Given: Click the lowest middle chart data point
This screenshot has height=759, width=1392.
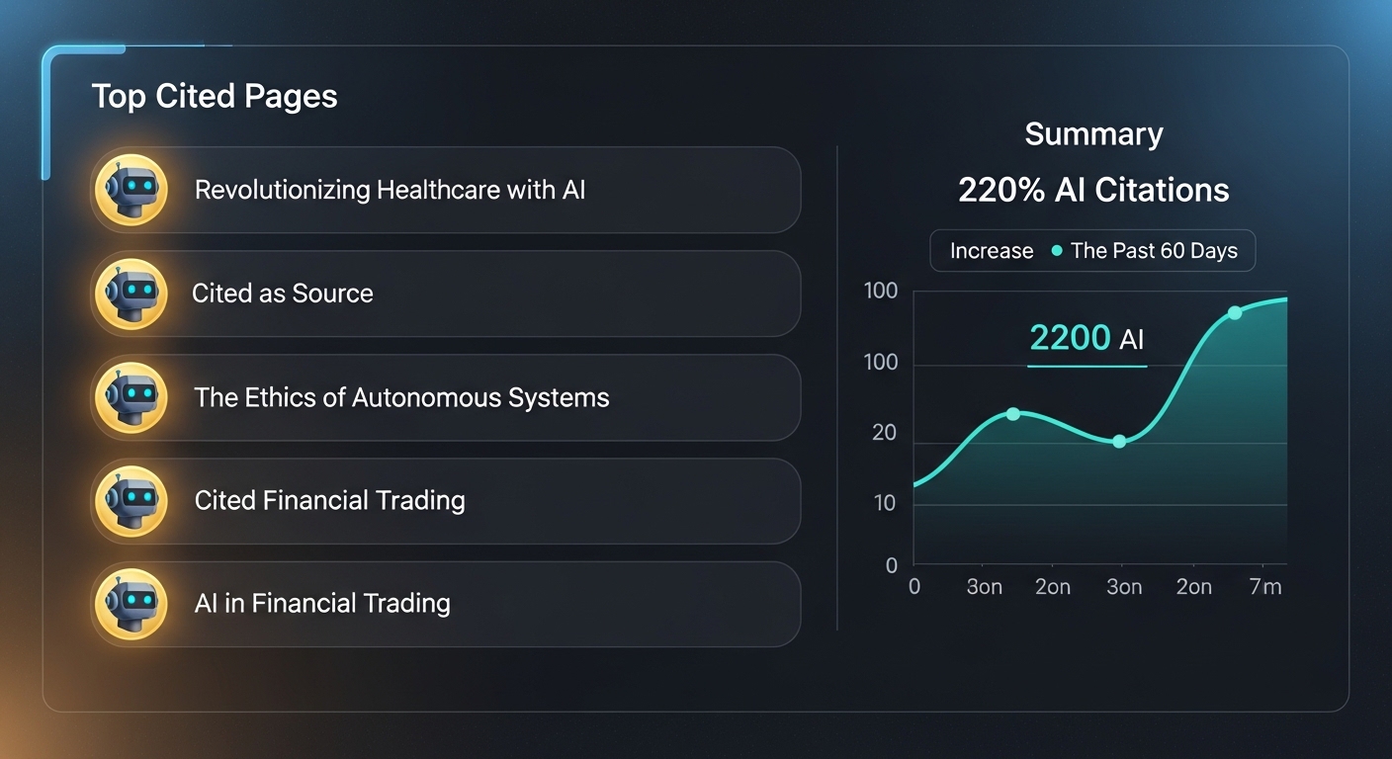Looking at the screenshot, I should coord(1119,441).
